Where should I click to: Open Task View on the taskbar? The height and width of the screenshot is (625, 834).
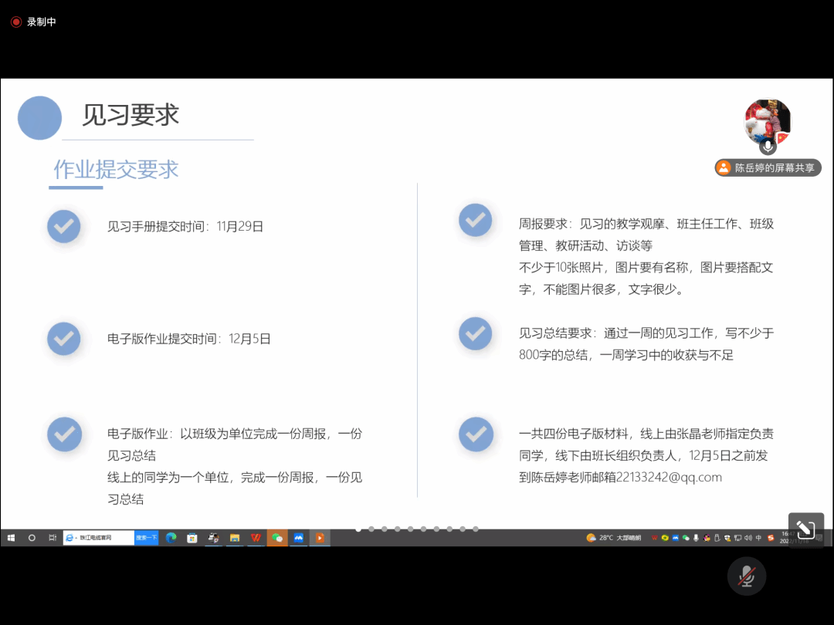(52, 538)
